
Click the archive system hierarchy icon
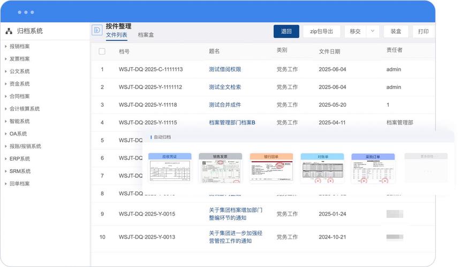9,31
